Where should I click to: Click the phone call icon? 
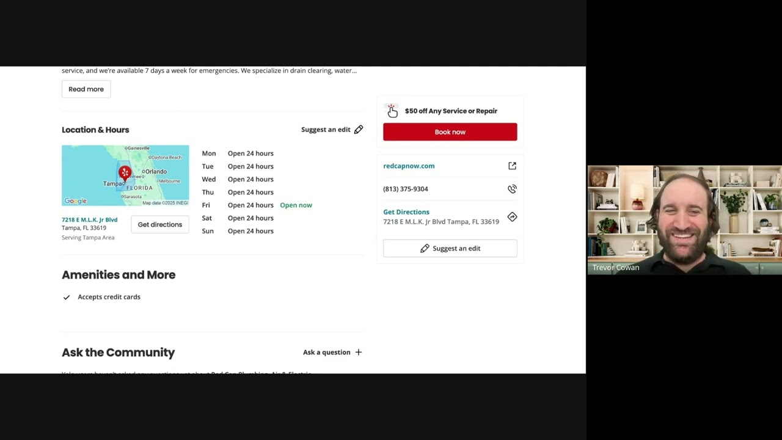512,189
